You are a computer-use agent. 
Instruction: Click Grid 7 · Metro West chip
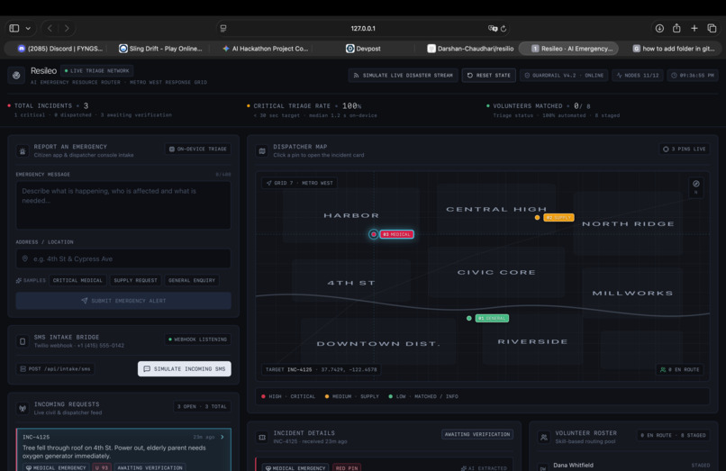(x=300, y=183)
